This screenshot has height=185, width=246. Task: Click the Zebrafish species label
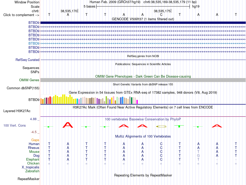click(x=32, y=171)
